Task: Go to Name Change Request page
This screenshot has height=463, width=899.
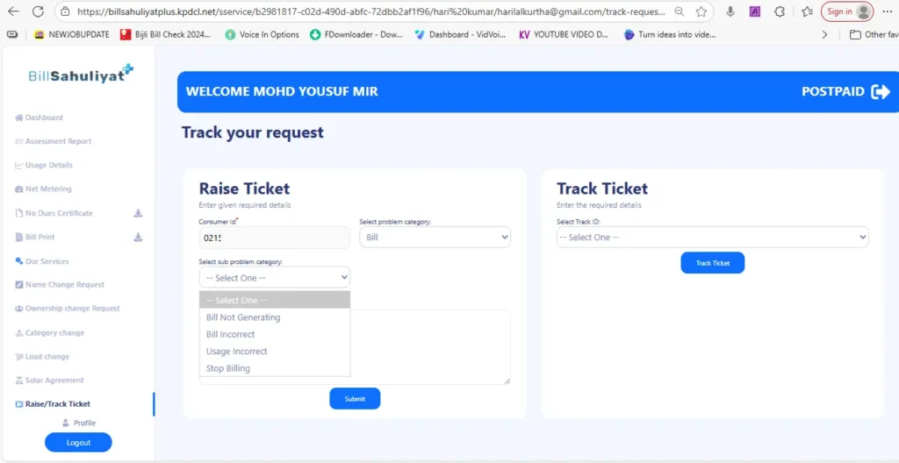Action: click(x=64, y=284)
